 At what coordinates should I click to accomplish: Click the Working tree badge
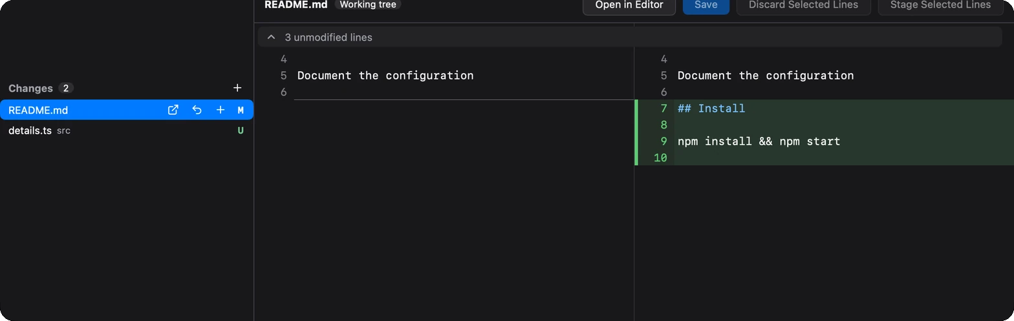point(367,5)
